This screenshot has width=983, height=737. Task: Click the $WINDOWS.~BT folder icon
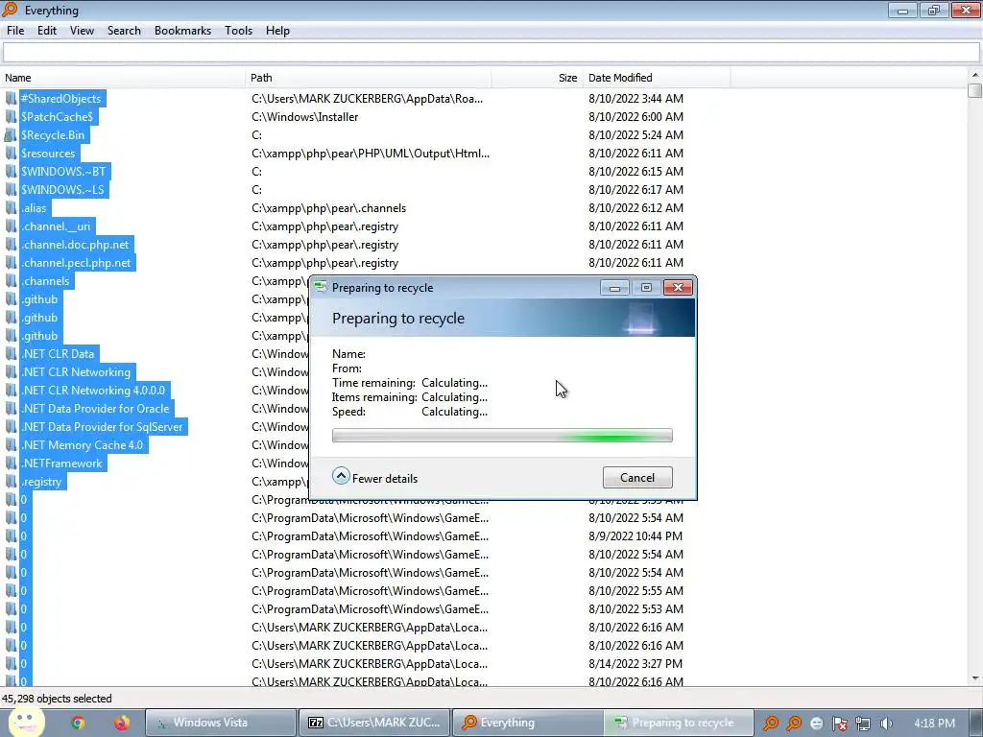(x=11, y=171)
